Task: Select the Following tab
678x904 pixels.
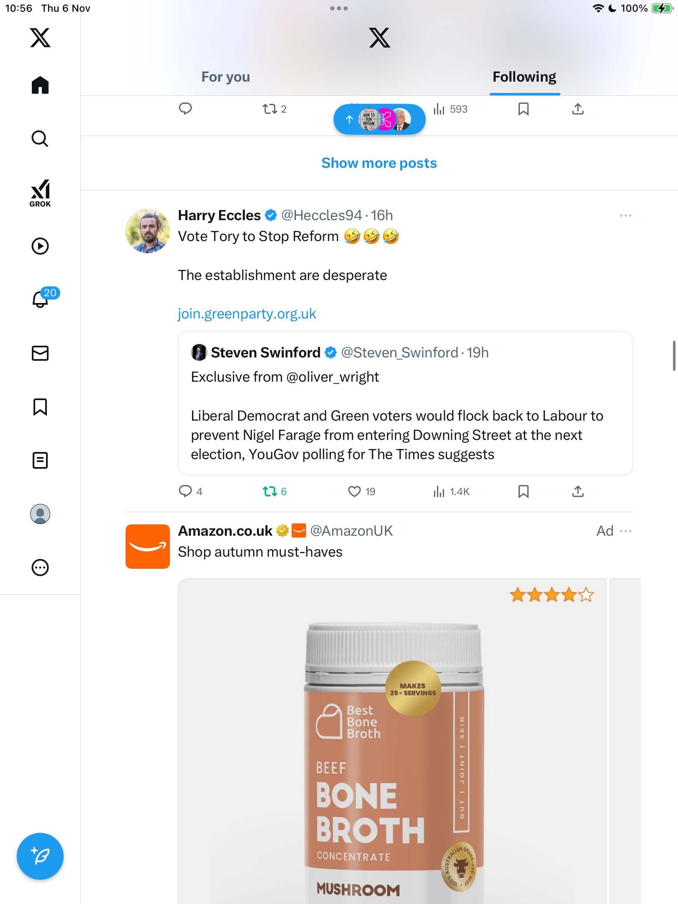Action: click(524, 77)
